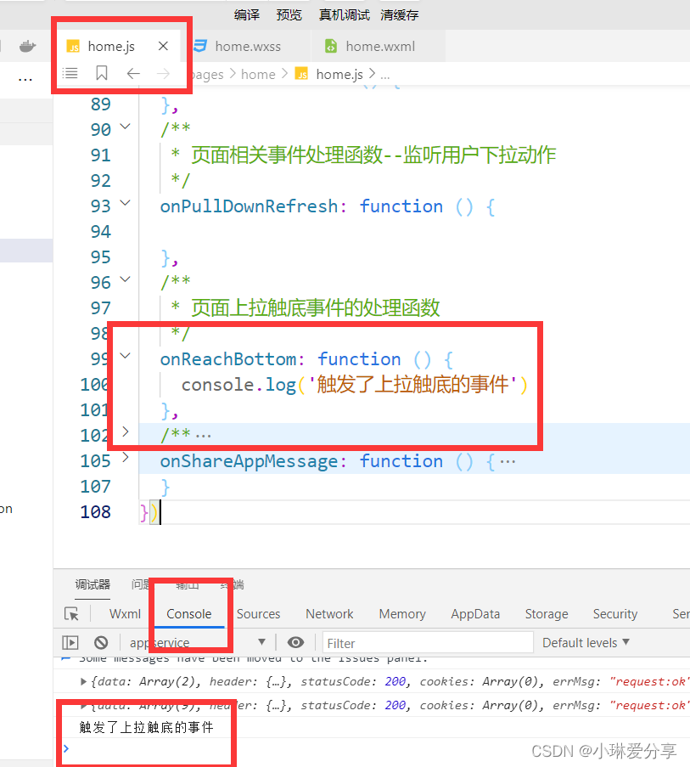Open the three-dots more options menu
690x767 pixels.
[x=25, y=80]
